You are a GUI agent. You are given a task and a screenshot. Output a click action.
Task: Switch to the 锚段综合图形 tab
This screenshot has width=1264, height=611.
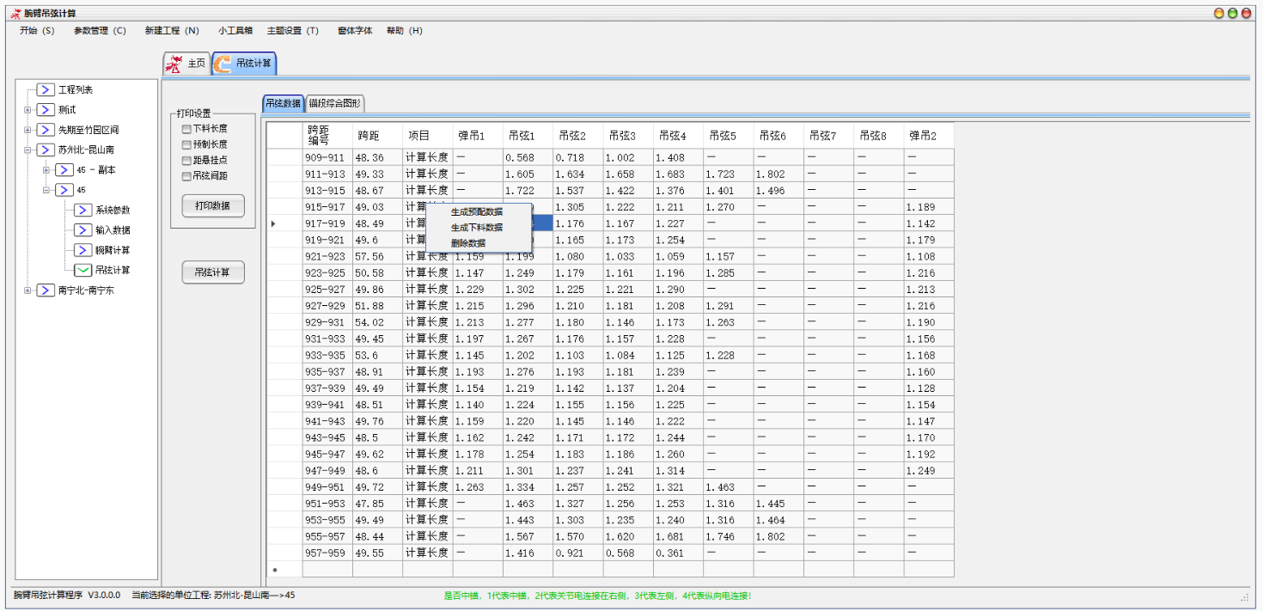[335, 103]
